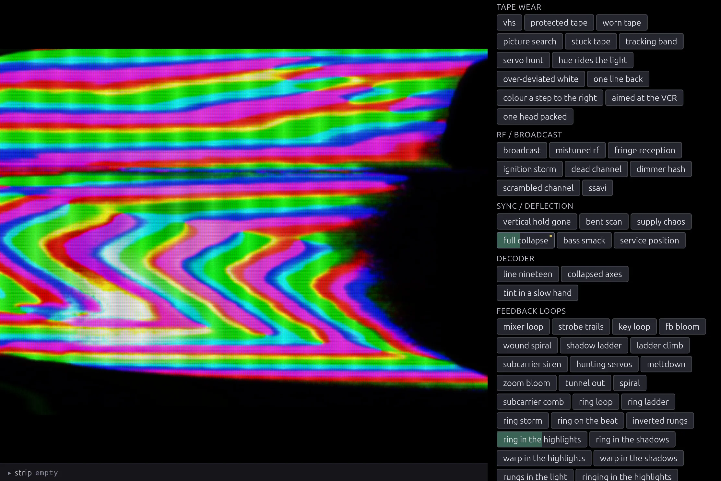Expand the strip panel triangle

tap(9, 473)
